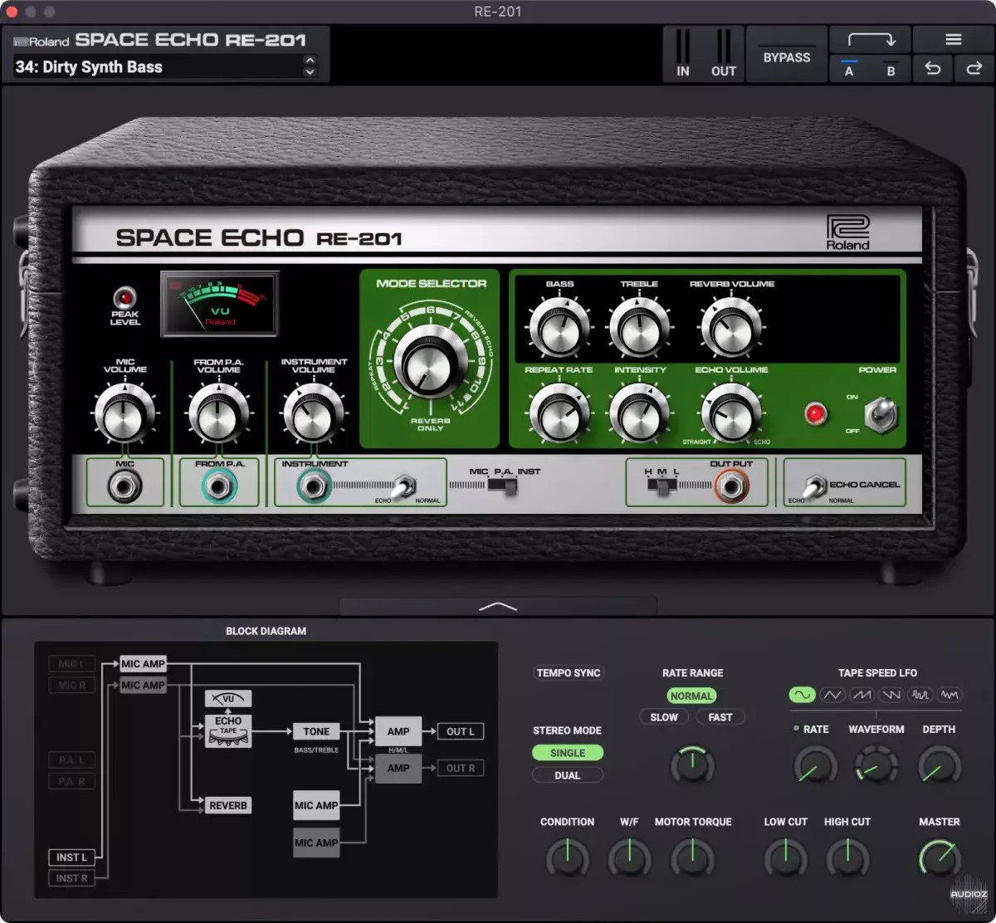996x923 pixels.
Task: Select the random noise LFO waveform
Action: 949,695
